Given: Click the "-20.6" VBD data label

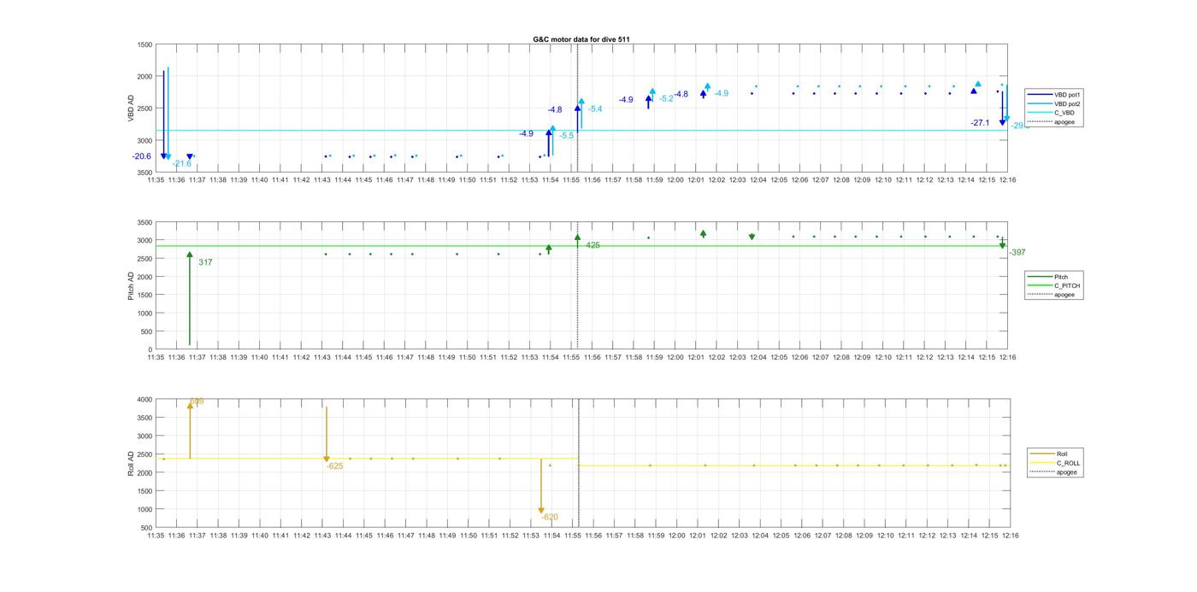Looking at the screenshot, I should tap(141, 156).
